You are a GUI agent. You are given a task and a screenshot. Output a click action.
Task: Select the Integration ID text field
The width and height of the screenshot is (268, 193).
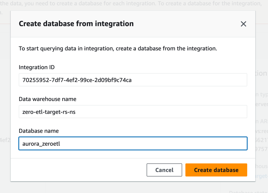(x=133, y=80)
